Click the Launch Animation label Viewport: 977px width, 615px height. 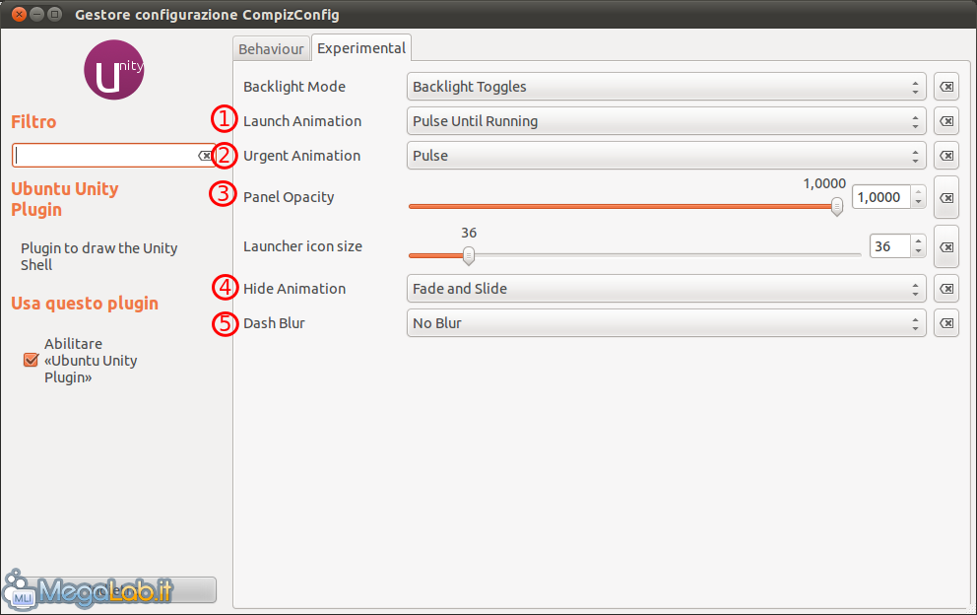tap(302, 121)
